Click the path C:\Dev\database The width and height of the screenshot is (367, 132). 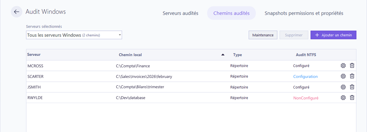click(131, 98)
